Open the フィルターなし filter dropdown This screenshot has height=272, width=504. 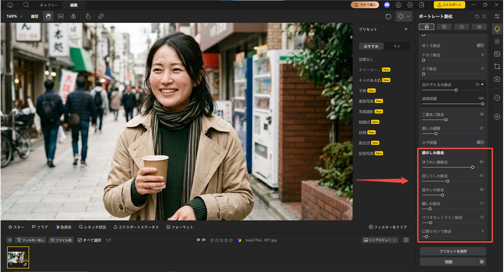coord(30,240)
